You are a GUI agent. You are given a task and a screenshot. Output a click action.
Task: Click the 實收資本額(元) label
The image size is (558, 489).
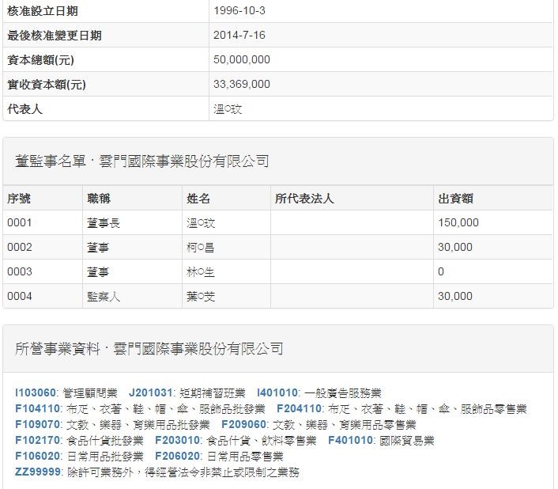47,84
